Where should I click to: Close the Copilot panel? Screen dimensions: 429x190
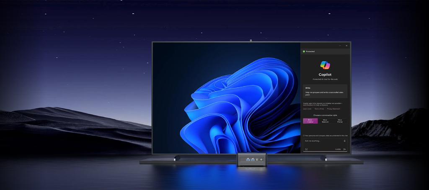pos(346,45)
